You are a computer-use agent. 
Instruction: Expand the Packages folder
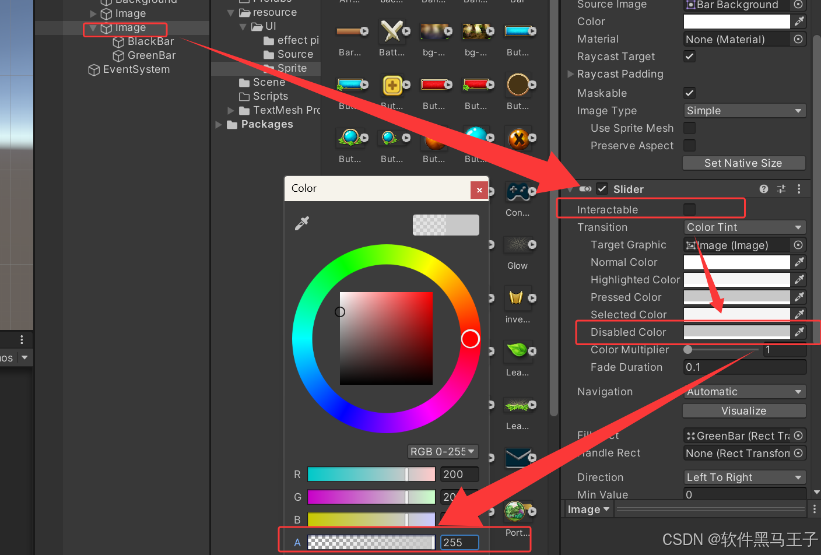coord(219,125)
